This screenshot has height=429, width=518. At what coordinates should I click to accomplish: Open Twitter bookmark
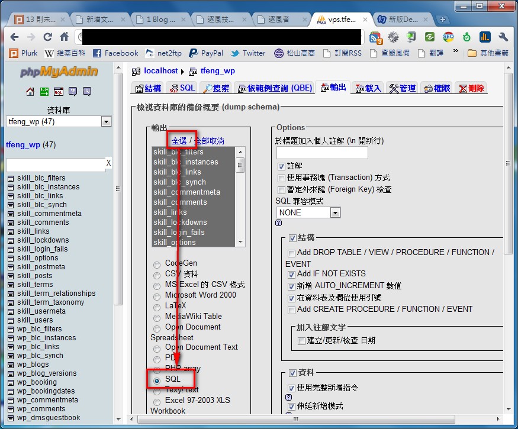click(x=248, y=53)
